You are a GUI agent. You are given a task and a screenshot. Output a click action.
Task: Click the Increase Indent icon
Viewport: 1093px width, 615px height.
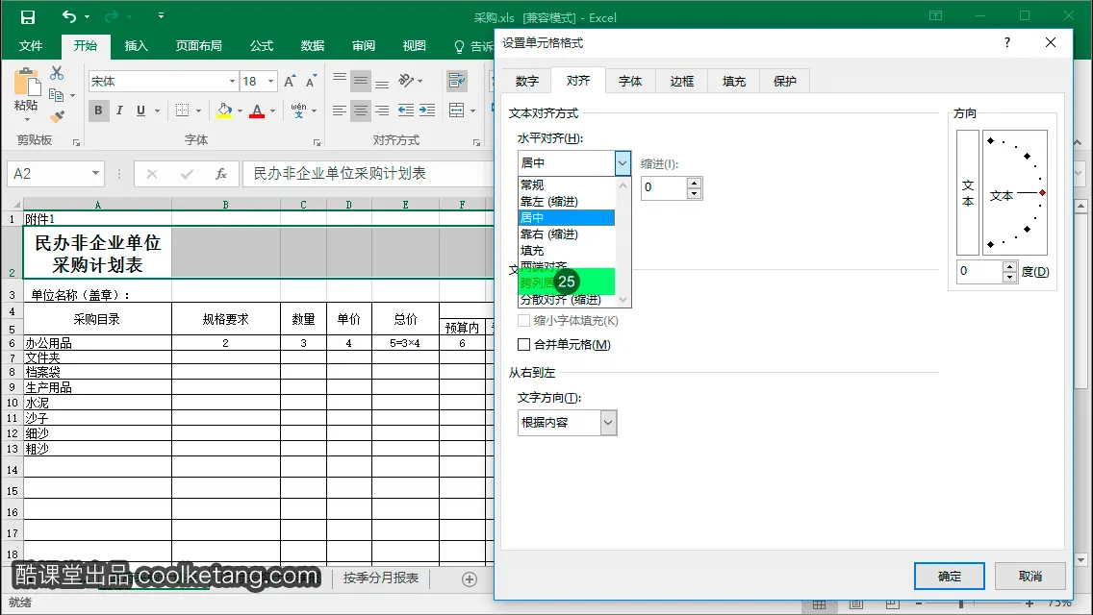427,111
